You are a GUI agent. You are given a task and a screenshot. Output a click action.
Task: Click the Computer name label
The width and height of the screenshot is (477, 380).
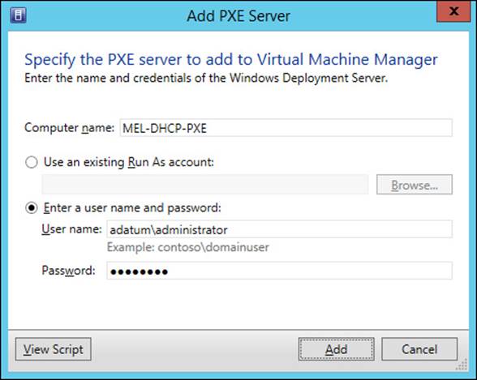pyautogui.click(x=70, y=128)
